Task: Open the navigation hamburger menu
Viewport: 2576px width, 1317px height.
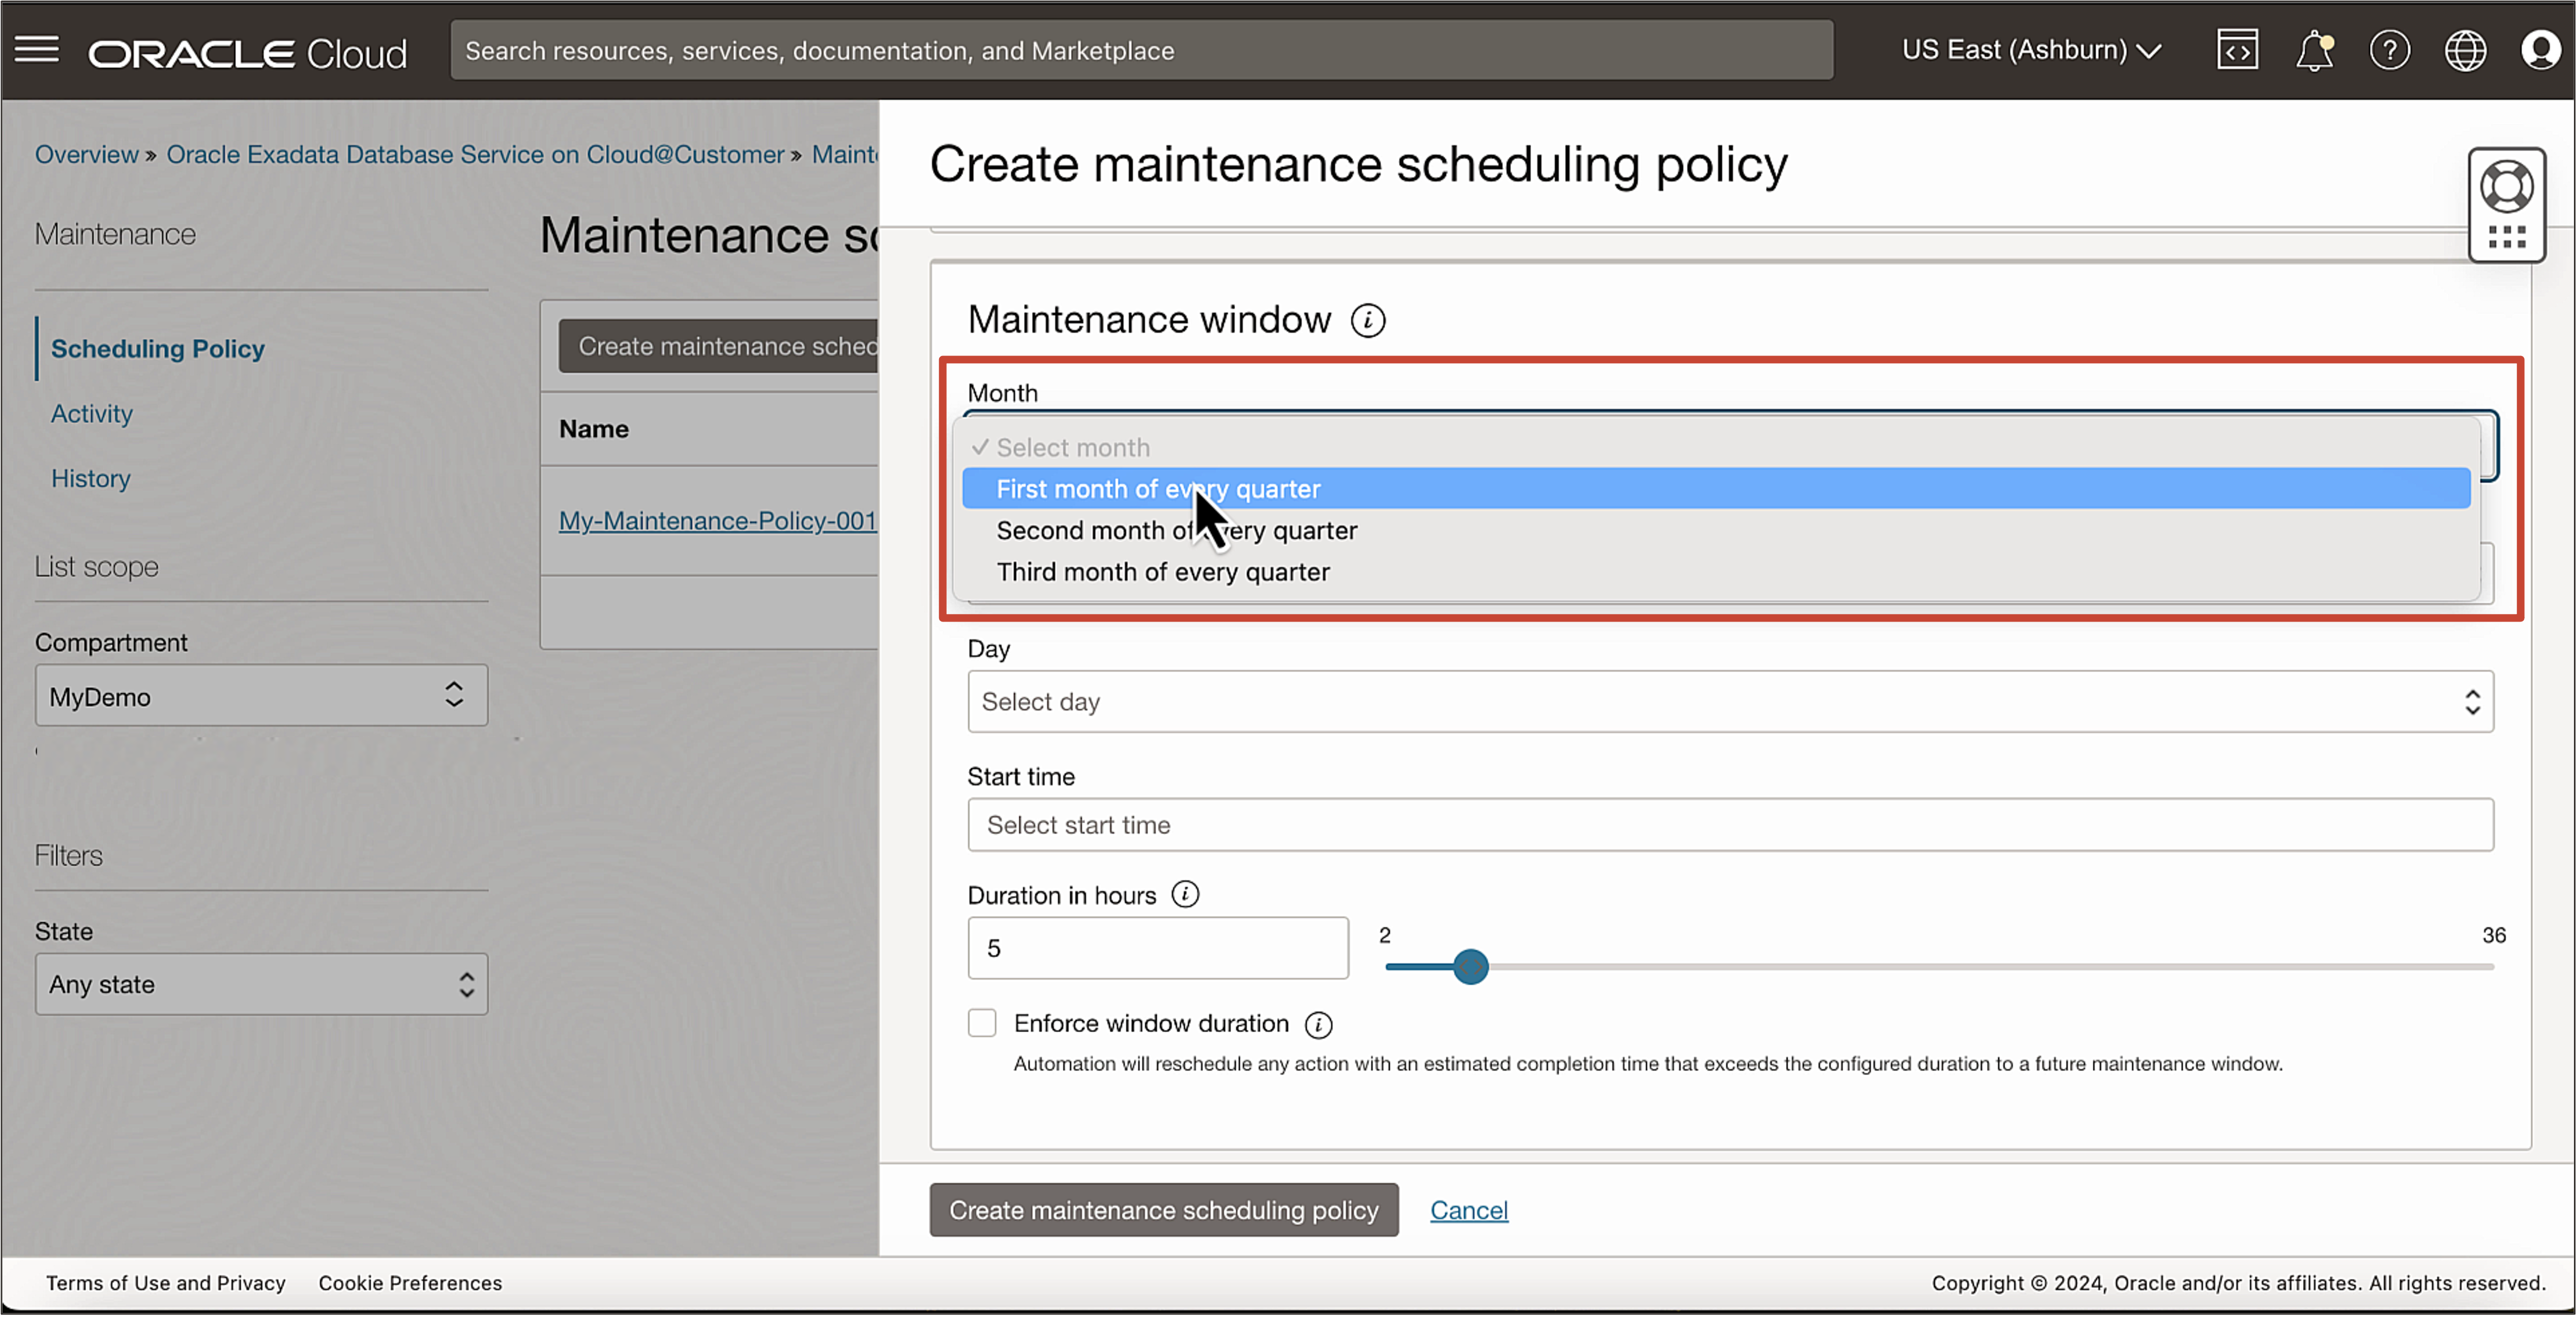Action: pos(37,49)
